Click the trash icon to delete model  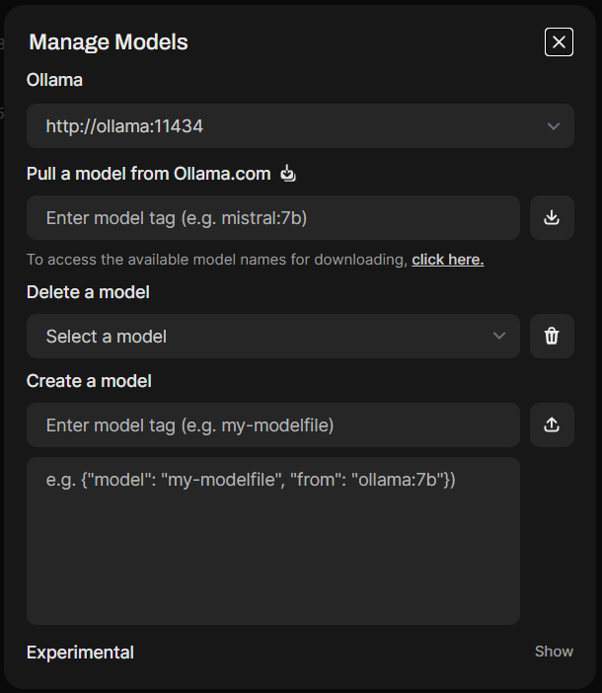tap(552, 336)
